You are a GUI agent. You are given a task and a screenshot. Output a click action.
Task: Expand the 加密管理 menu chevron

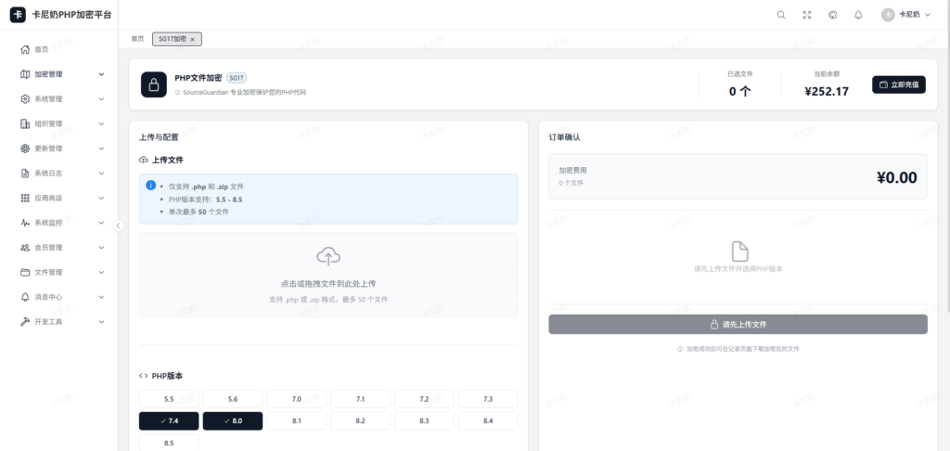tap(101, 74)
